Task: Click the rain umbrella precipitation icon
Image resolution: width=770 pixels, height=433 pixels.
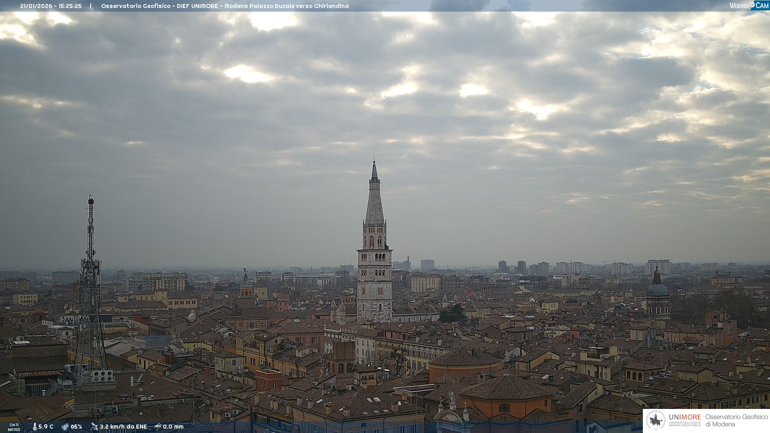Action: [158, 427]
